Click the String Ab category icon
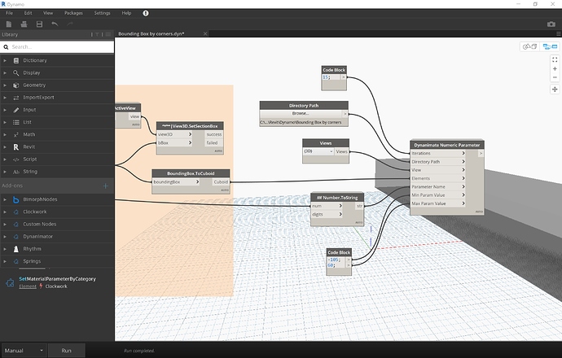562x358 pixels. point(15,172)
